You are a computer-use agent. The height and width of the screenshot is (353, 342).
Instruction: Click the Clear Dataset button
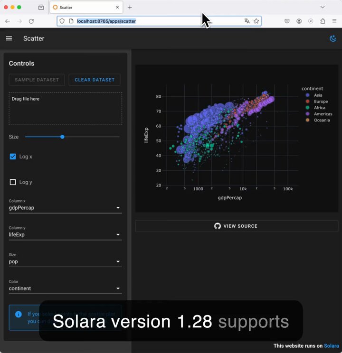95,80
